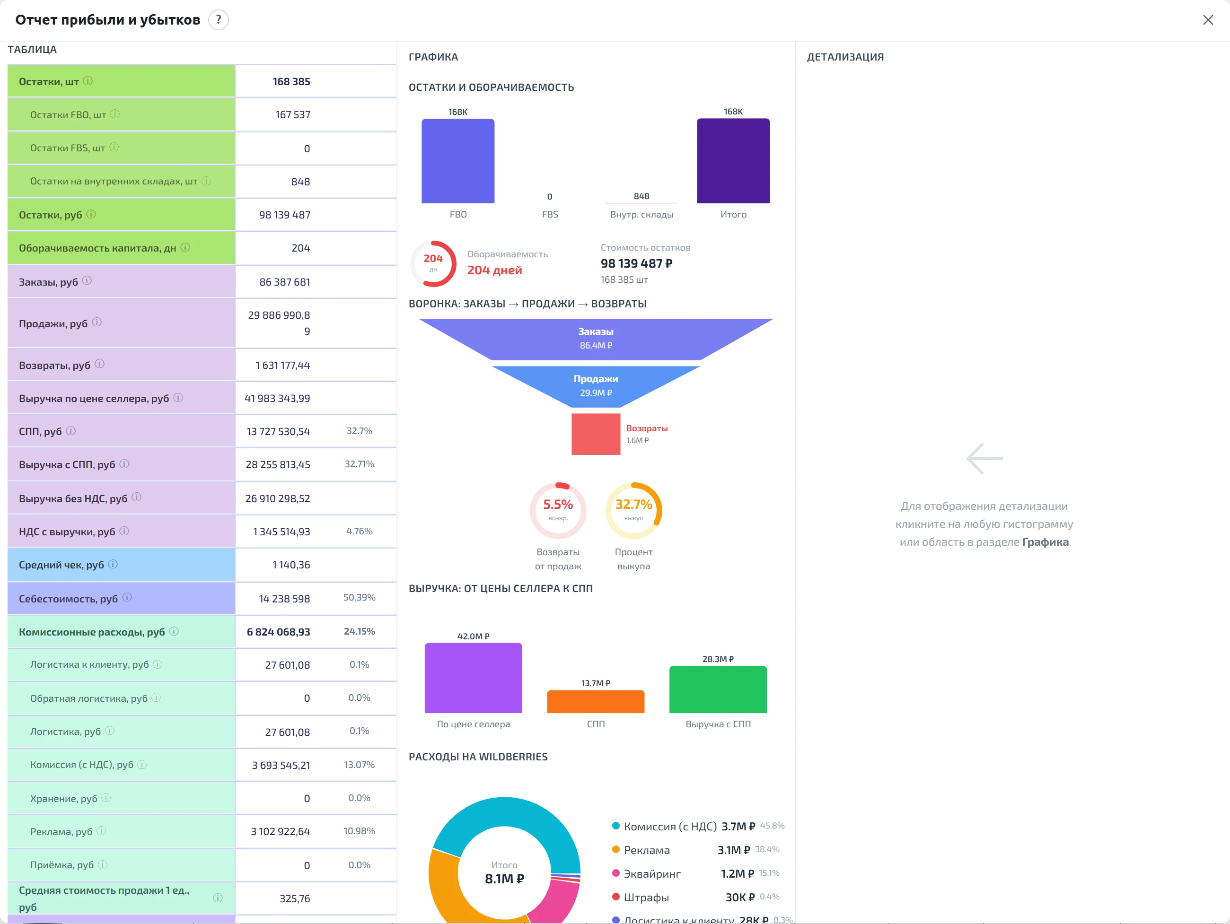1230x924 pixels.
Task: Select Комиссия (с НДС) legend entry
Action: [x=698, y=826]
